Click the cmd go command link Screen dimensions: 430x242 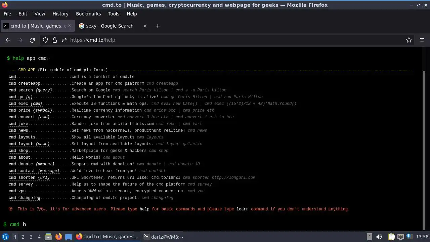(21, 97)
